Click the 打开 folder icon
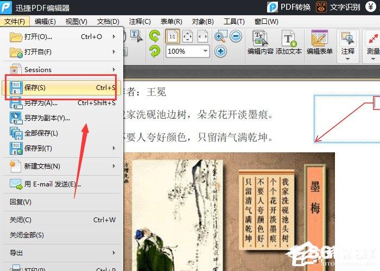 16,37
